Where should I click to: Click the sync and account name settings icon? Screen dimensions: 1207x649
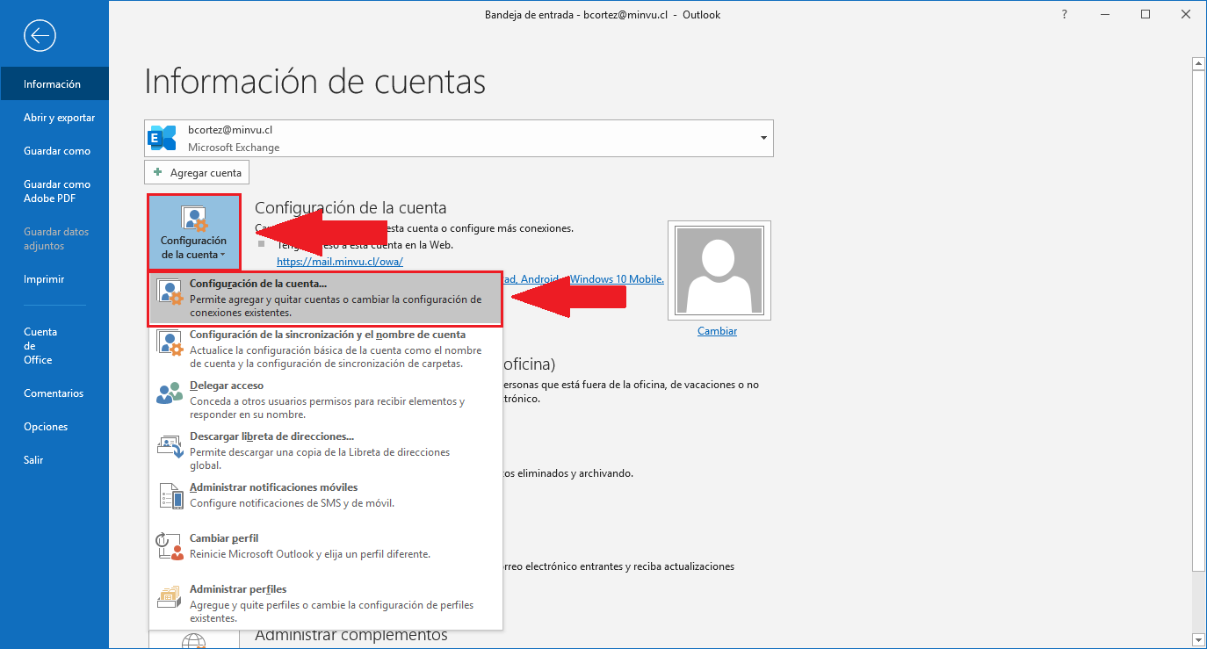pyautogui.click(x=170, y=343)
